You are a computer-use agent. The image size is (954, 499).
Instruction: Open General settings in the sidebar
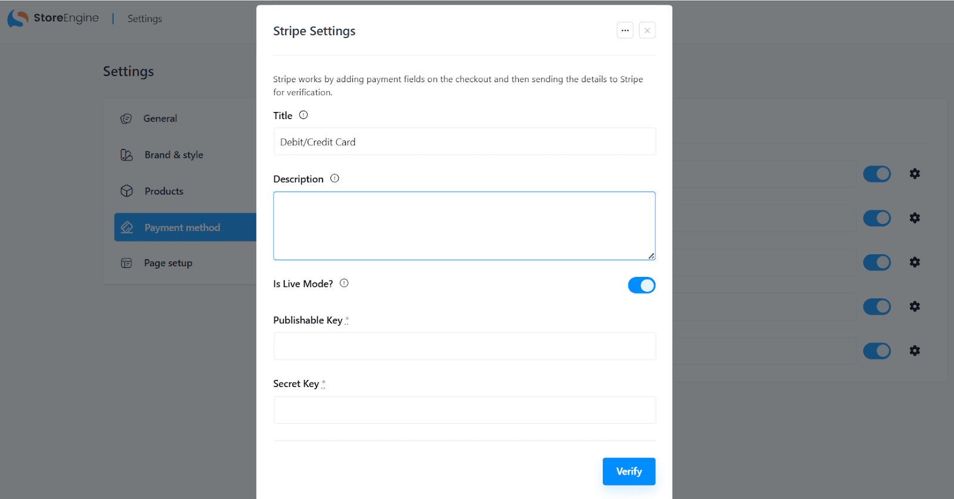point(160,118)
